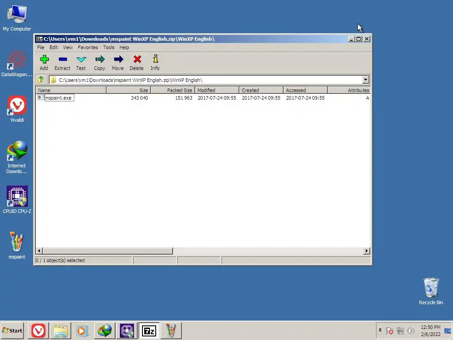Select the CPUID CPU-Z desktop shortcut

coord(17,200)
